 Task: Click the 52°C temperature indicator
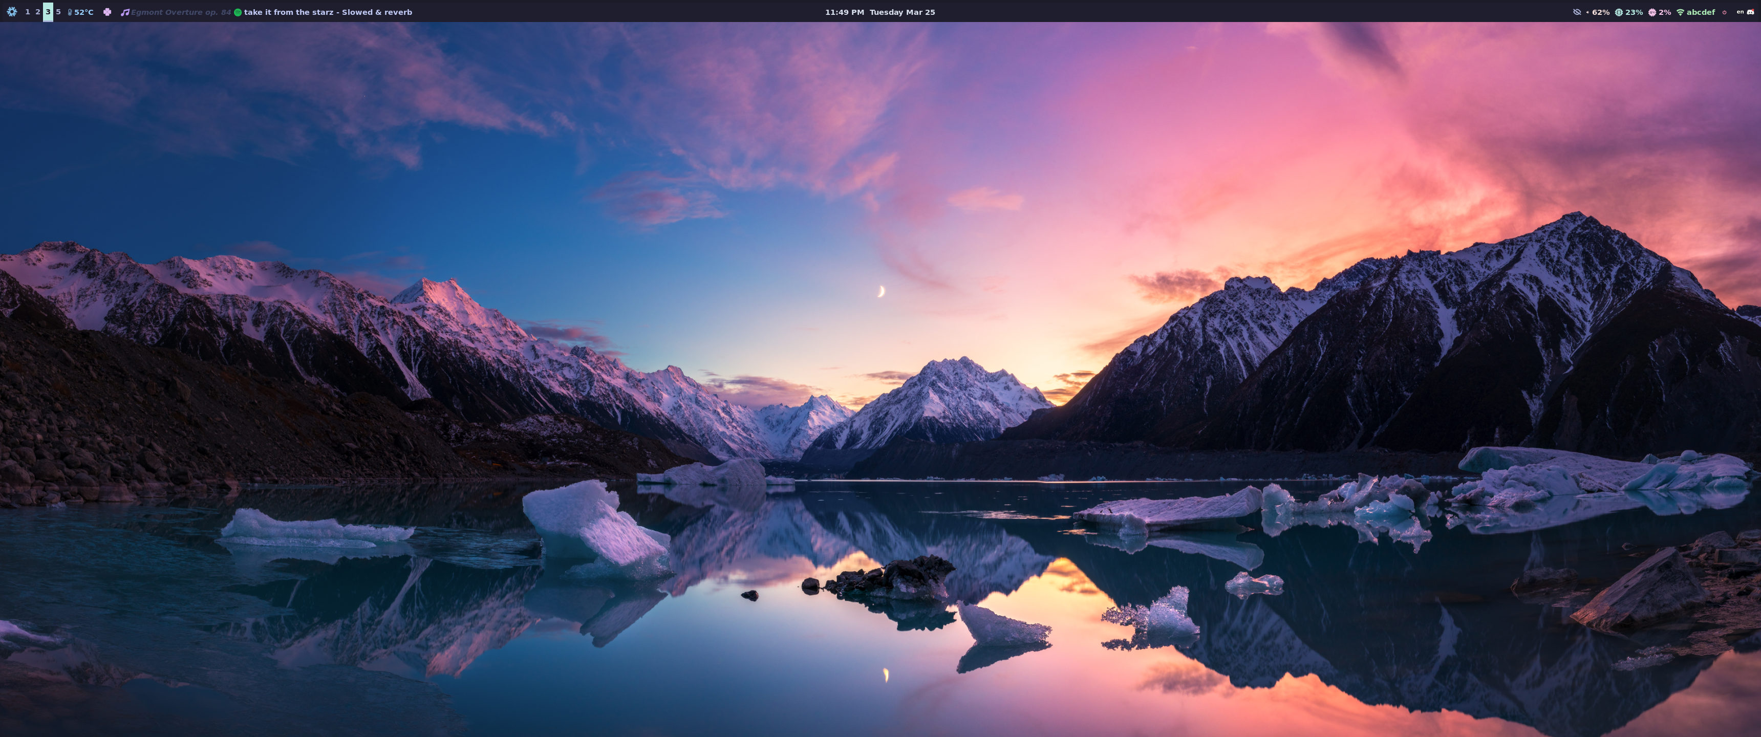pos(81,12)
